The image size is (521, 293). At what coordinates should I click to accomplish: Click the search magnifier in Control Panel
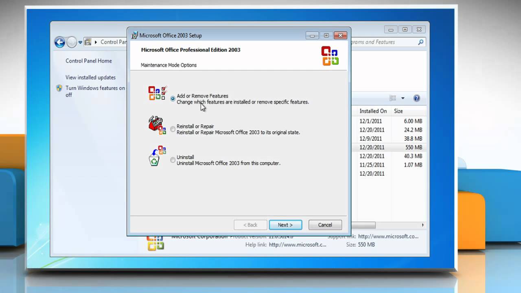point(420,42)
